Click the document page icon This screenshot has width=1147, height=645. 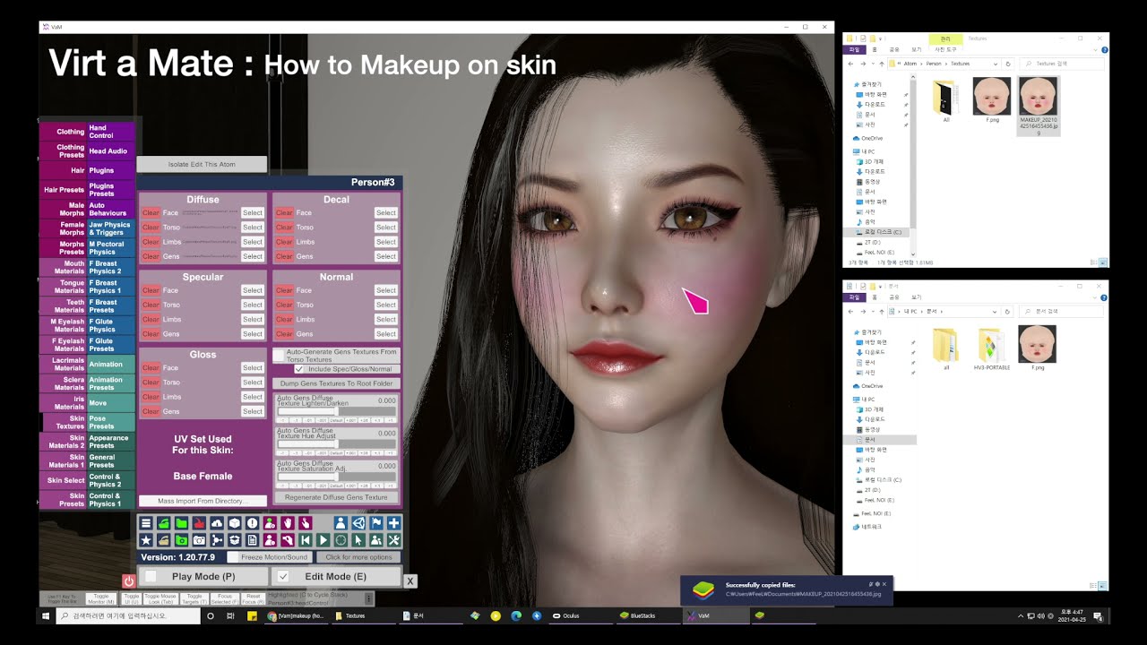252,540
